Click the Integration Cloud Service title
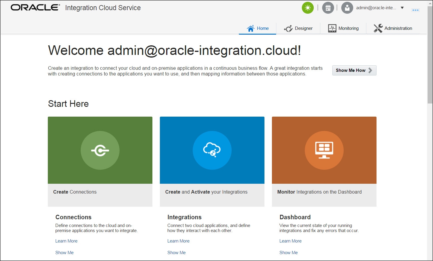433x261 pixels. tap(103, 8)
